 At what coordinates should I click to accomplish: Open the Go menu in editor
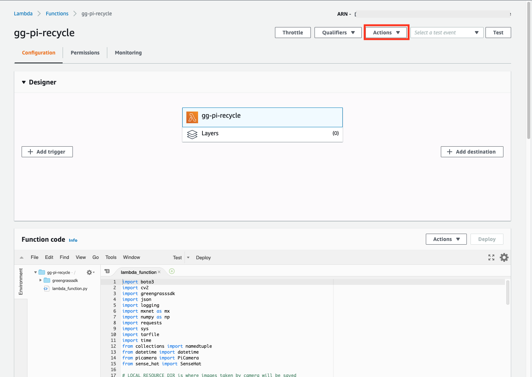point(96,257)
